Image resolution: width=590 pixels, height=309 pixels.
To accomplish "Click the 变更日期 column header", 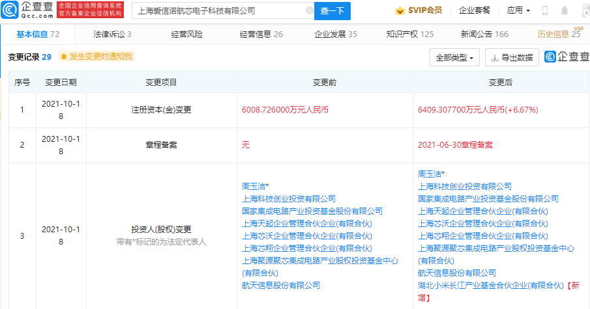I will (x=61, y=82).
